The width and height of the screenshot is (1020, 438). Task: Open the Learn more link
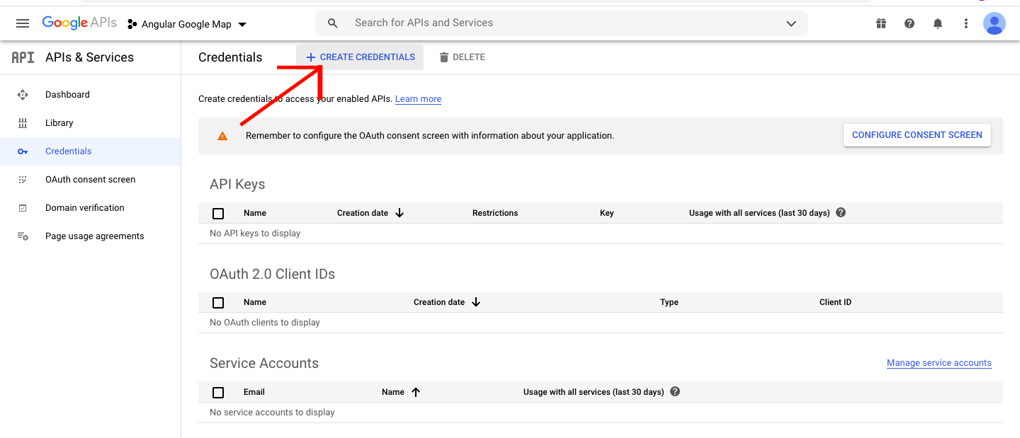coord(418,99)
